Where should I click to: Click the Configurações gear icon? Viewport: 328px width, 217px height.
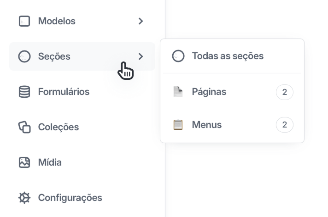(x=24, y=198)
